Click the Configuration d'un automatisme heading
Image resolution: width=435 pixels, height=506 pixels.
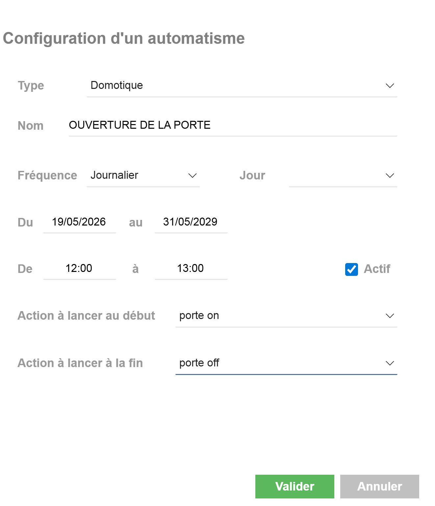tap(124, 39)
